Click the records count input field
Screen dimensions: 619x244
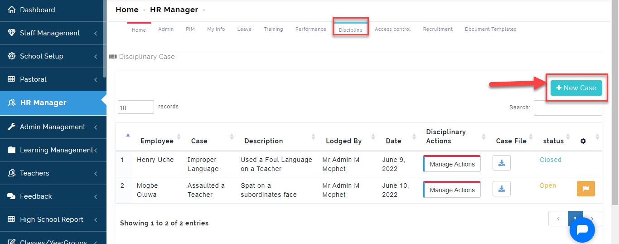136,107
